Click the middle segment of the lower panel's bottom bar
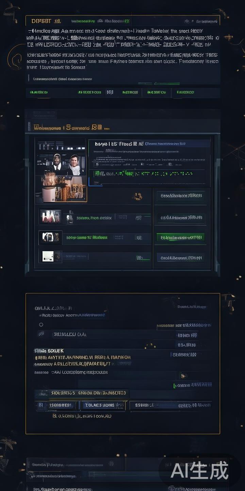245x491 pixels. click(x=102, y=405)
